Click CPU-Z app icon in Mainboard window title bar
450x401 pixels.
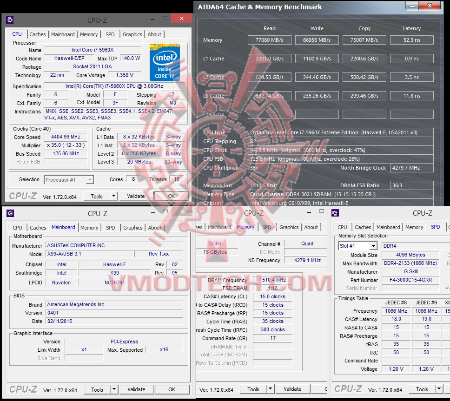click(10, 213)
